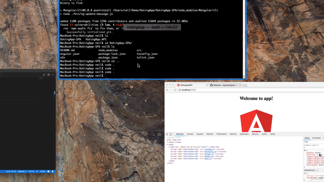Click the Angular logo image
The image size is (324, 182).
(x=256, y=121)
